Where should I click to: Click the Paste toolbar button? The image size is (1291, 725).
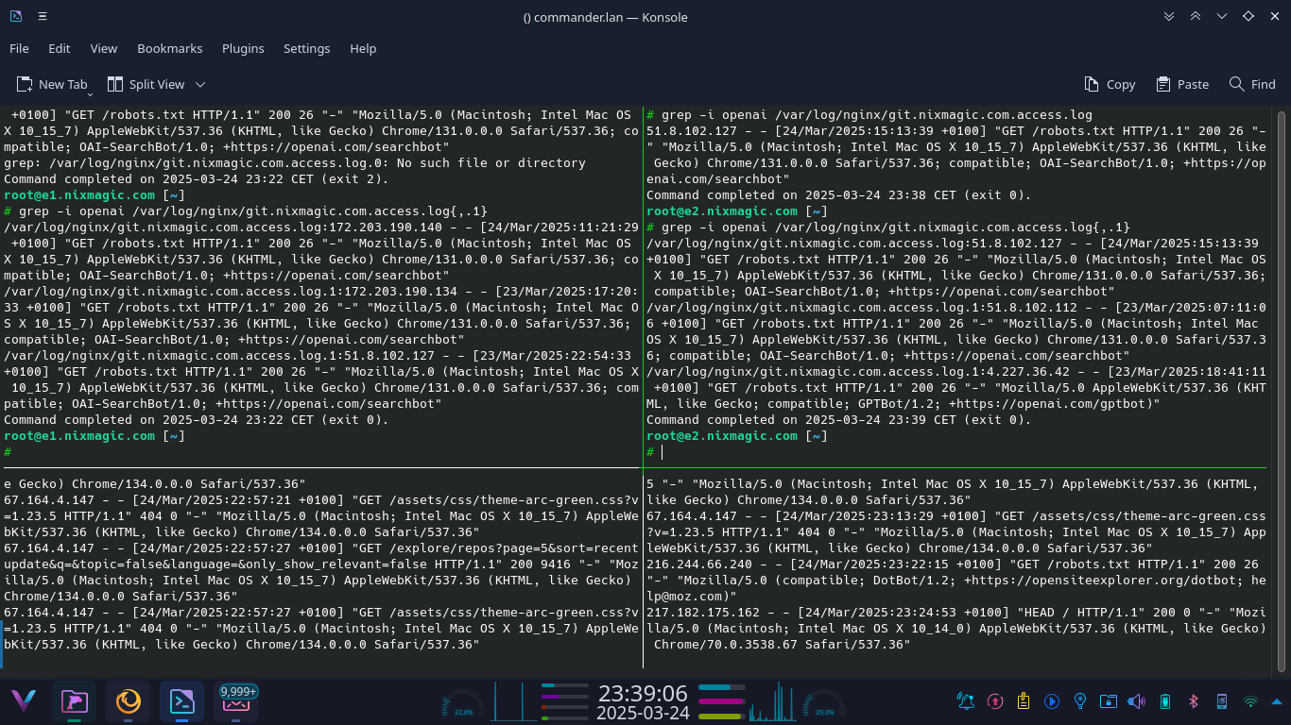click(x=1181, y=84)
